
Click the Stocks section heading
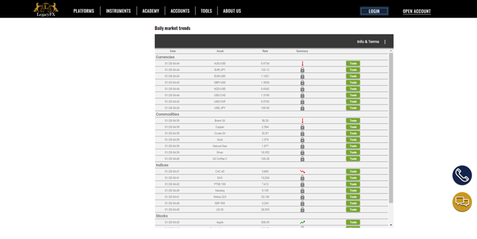pyautogui.click(x=162, y=216)
